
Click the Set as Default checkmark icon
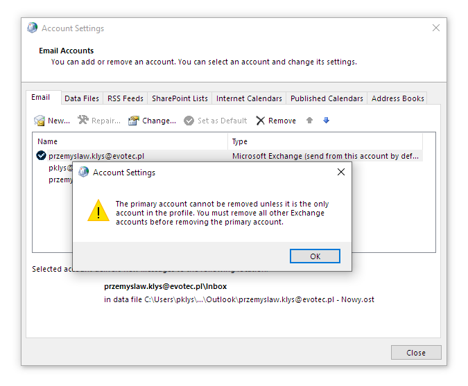tap(189, 121)
